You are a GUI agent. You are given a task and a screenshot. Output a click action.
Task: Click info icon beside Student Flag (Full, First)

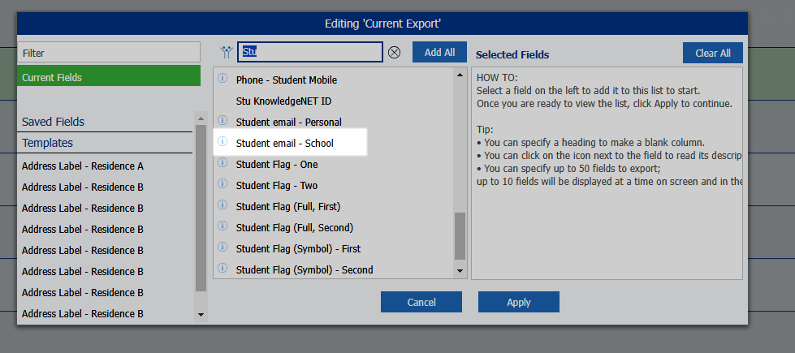tap(222, 204)
